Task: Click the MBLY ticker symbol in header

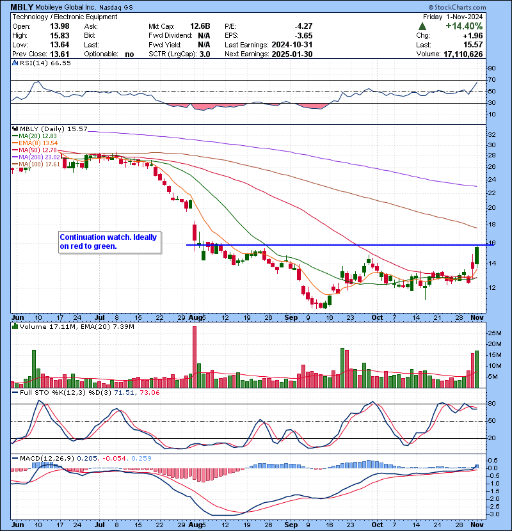Action: (22, 7)
